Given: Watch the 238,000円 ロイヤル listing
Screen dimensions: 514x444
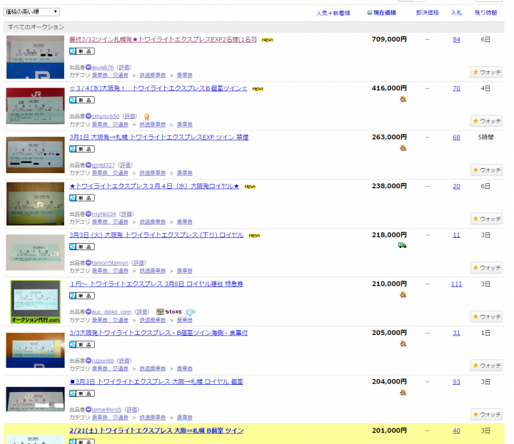Looking at the screenshot, I should click(487, 219).
